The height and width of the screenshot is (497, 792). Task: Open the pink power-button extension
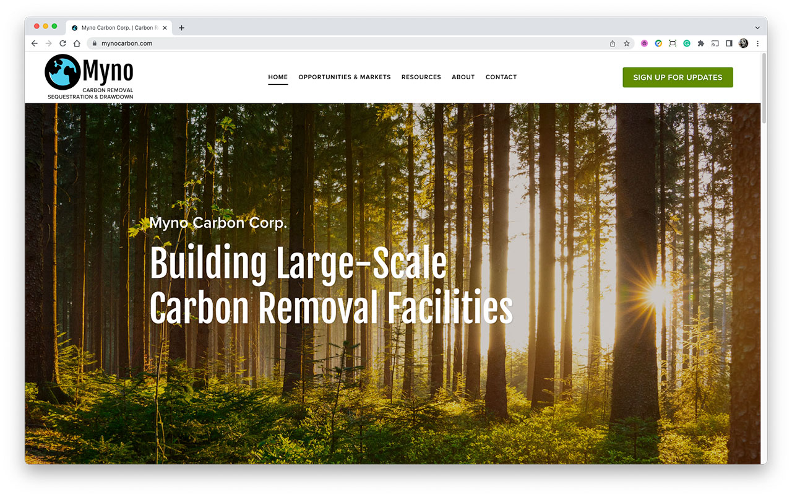644,43
